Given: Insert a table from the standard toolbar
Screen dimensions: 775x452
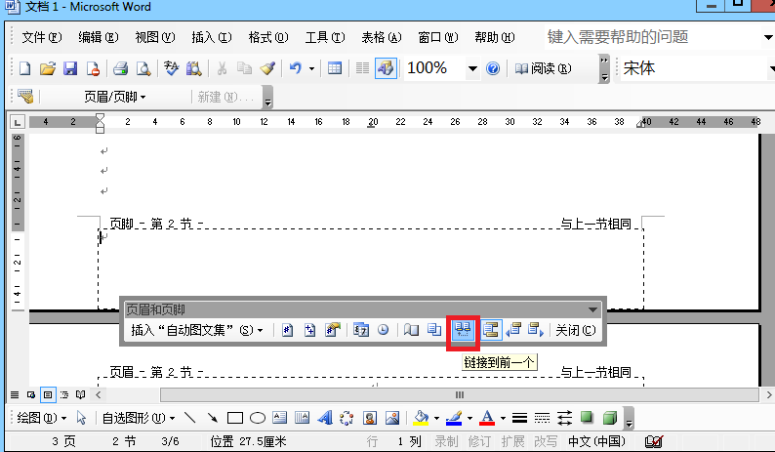Looking at the screenshot, I should (x=335, y=68).
